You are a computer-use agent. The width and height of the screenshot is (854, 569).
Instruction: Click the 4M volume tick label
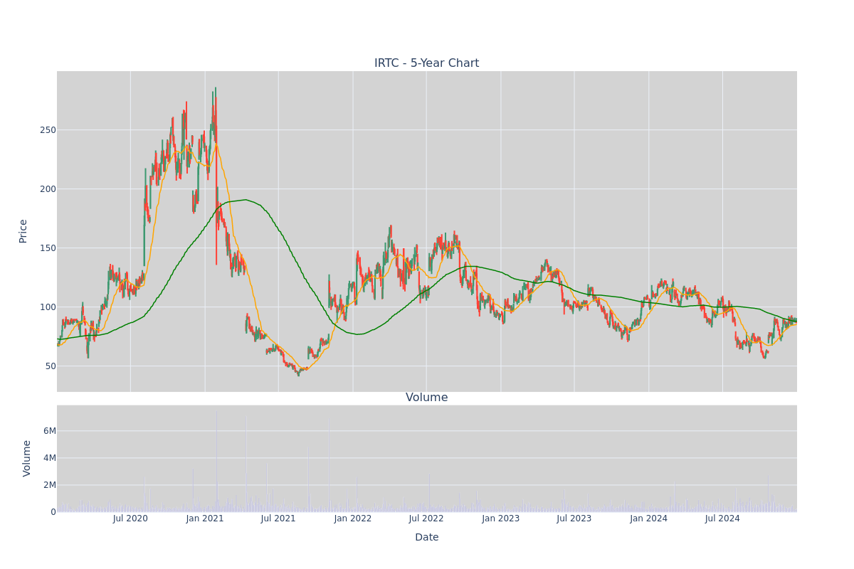(x=50, y=458)
